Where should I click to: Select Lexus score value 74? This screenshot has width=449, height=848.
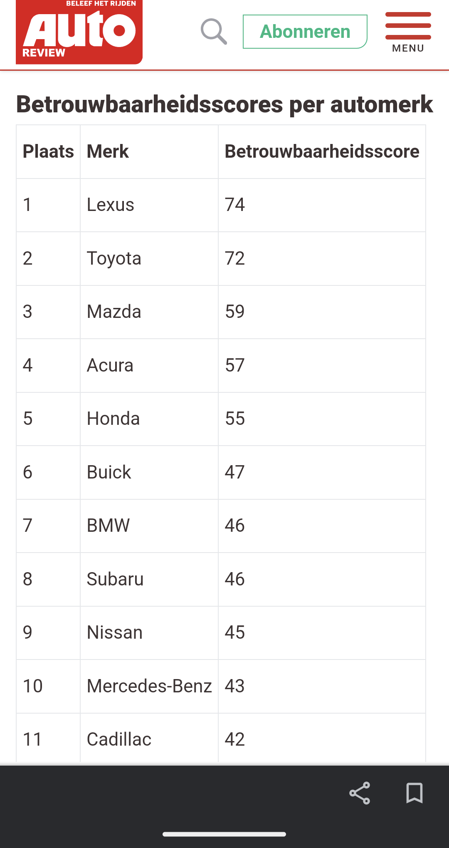click(235, 205)
